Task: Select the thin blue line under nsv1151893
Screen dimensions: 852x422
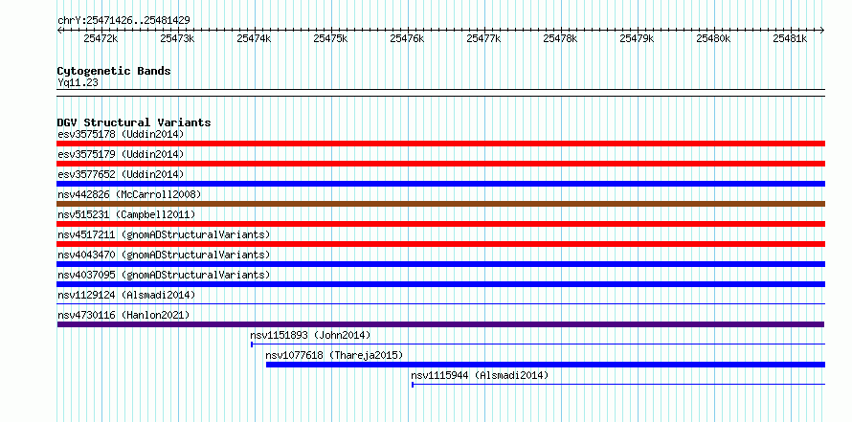Action: 538,344
